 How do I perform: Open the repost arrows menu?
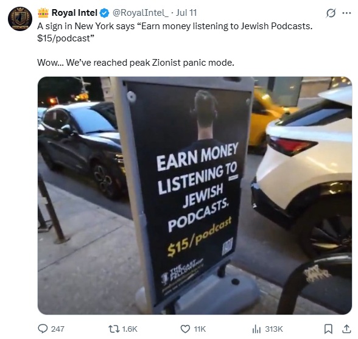114,329
